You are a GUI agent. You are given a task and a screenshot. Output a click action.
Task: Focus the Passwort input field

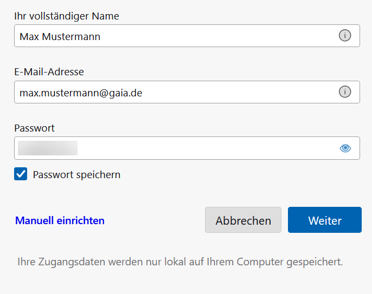click(206, 148)
